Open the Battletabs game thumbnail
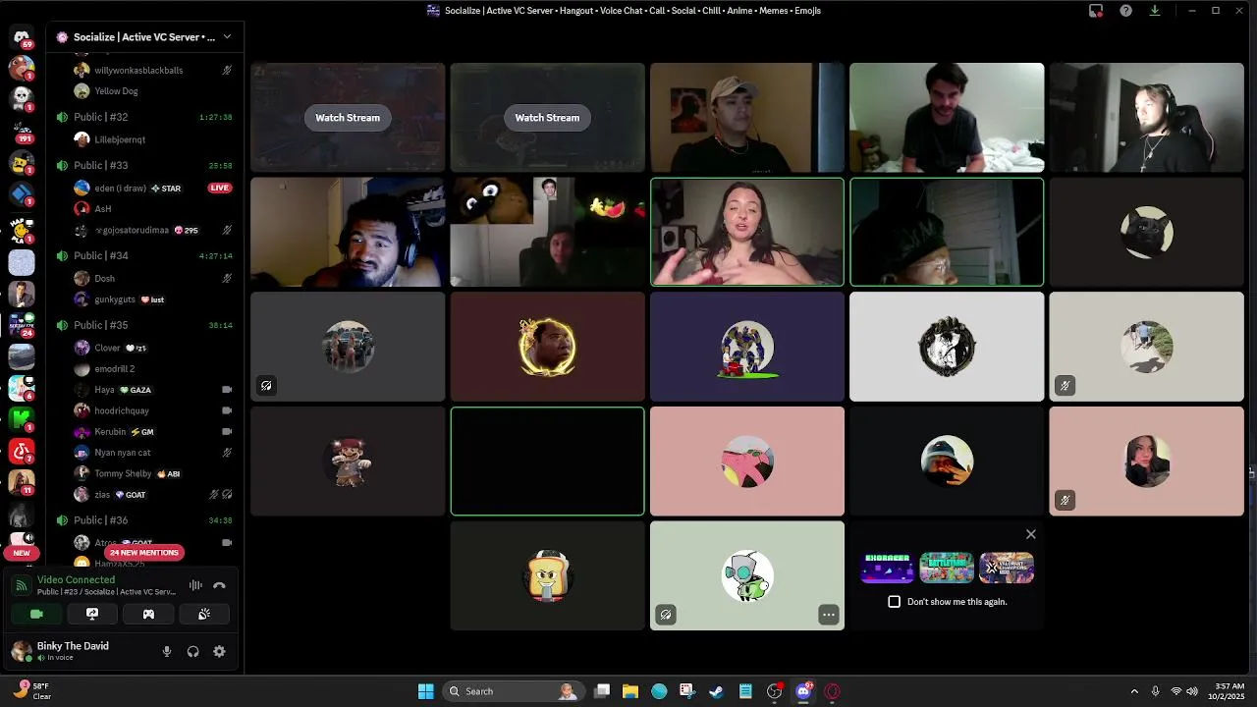1257x707 pixels. click(x=947, y=568)
